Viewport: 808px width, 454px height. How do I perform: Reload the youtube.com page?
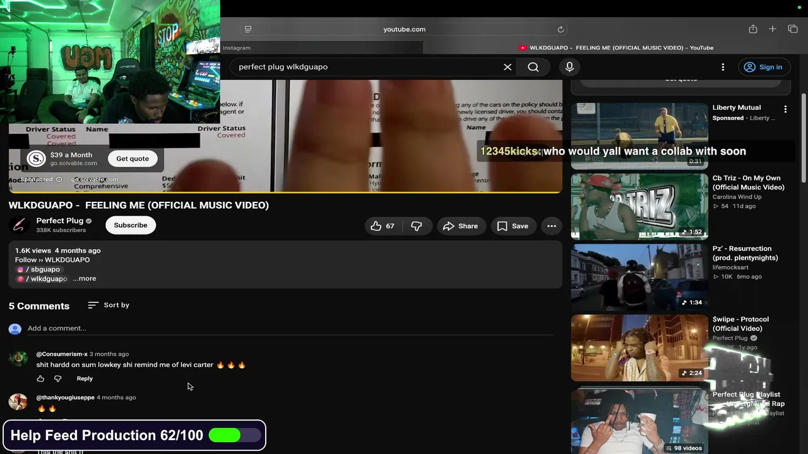pos(561,29)
